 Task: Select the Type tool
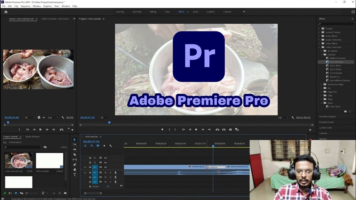pos(75,174)
